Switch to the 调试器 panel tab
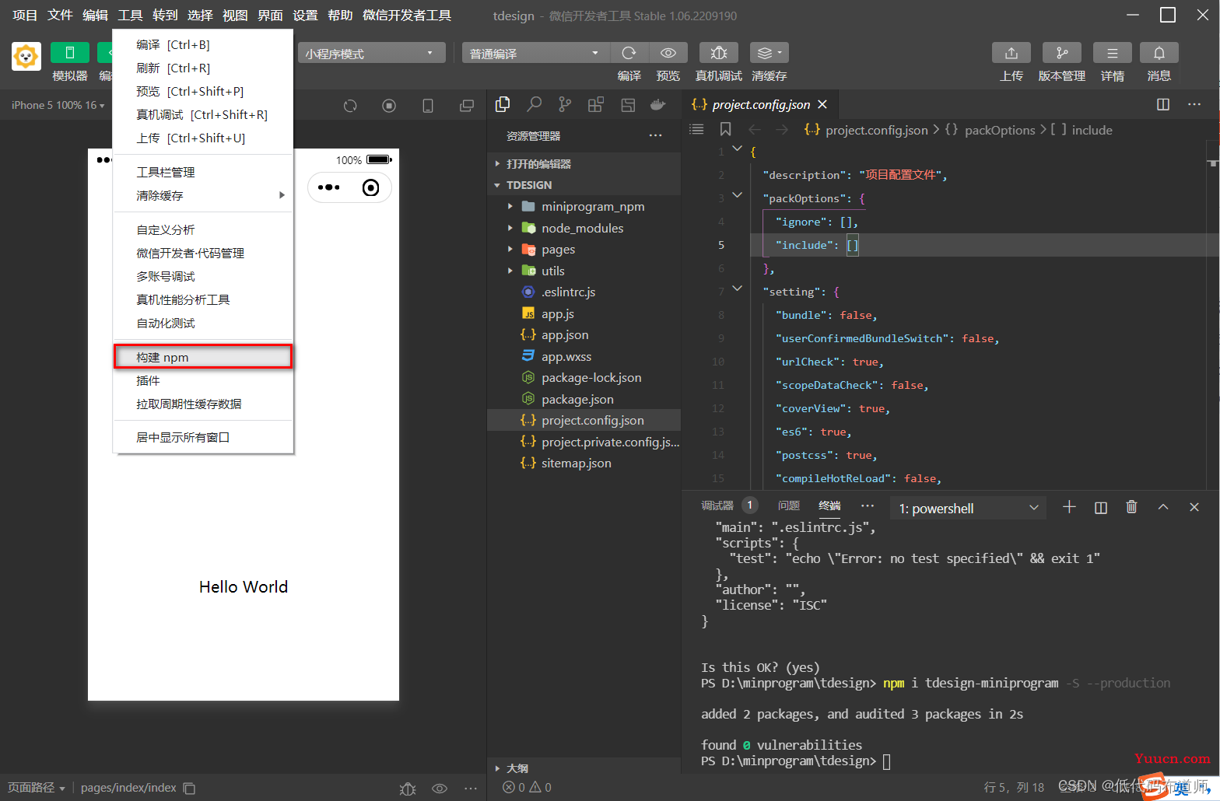Viewport: 1220px width, 801px height. point(717,505)
